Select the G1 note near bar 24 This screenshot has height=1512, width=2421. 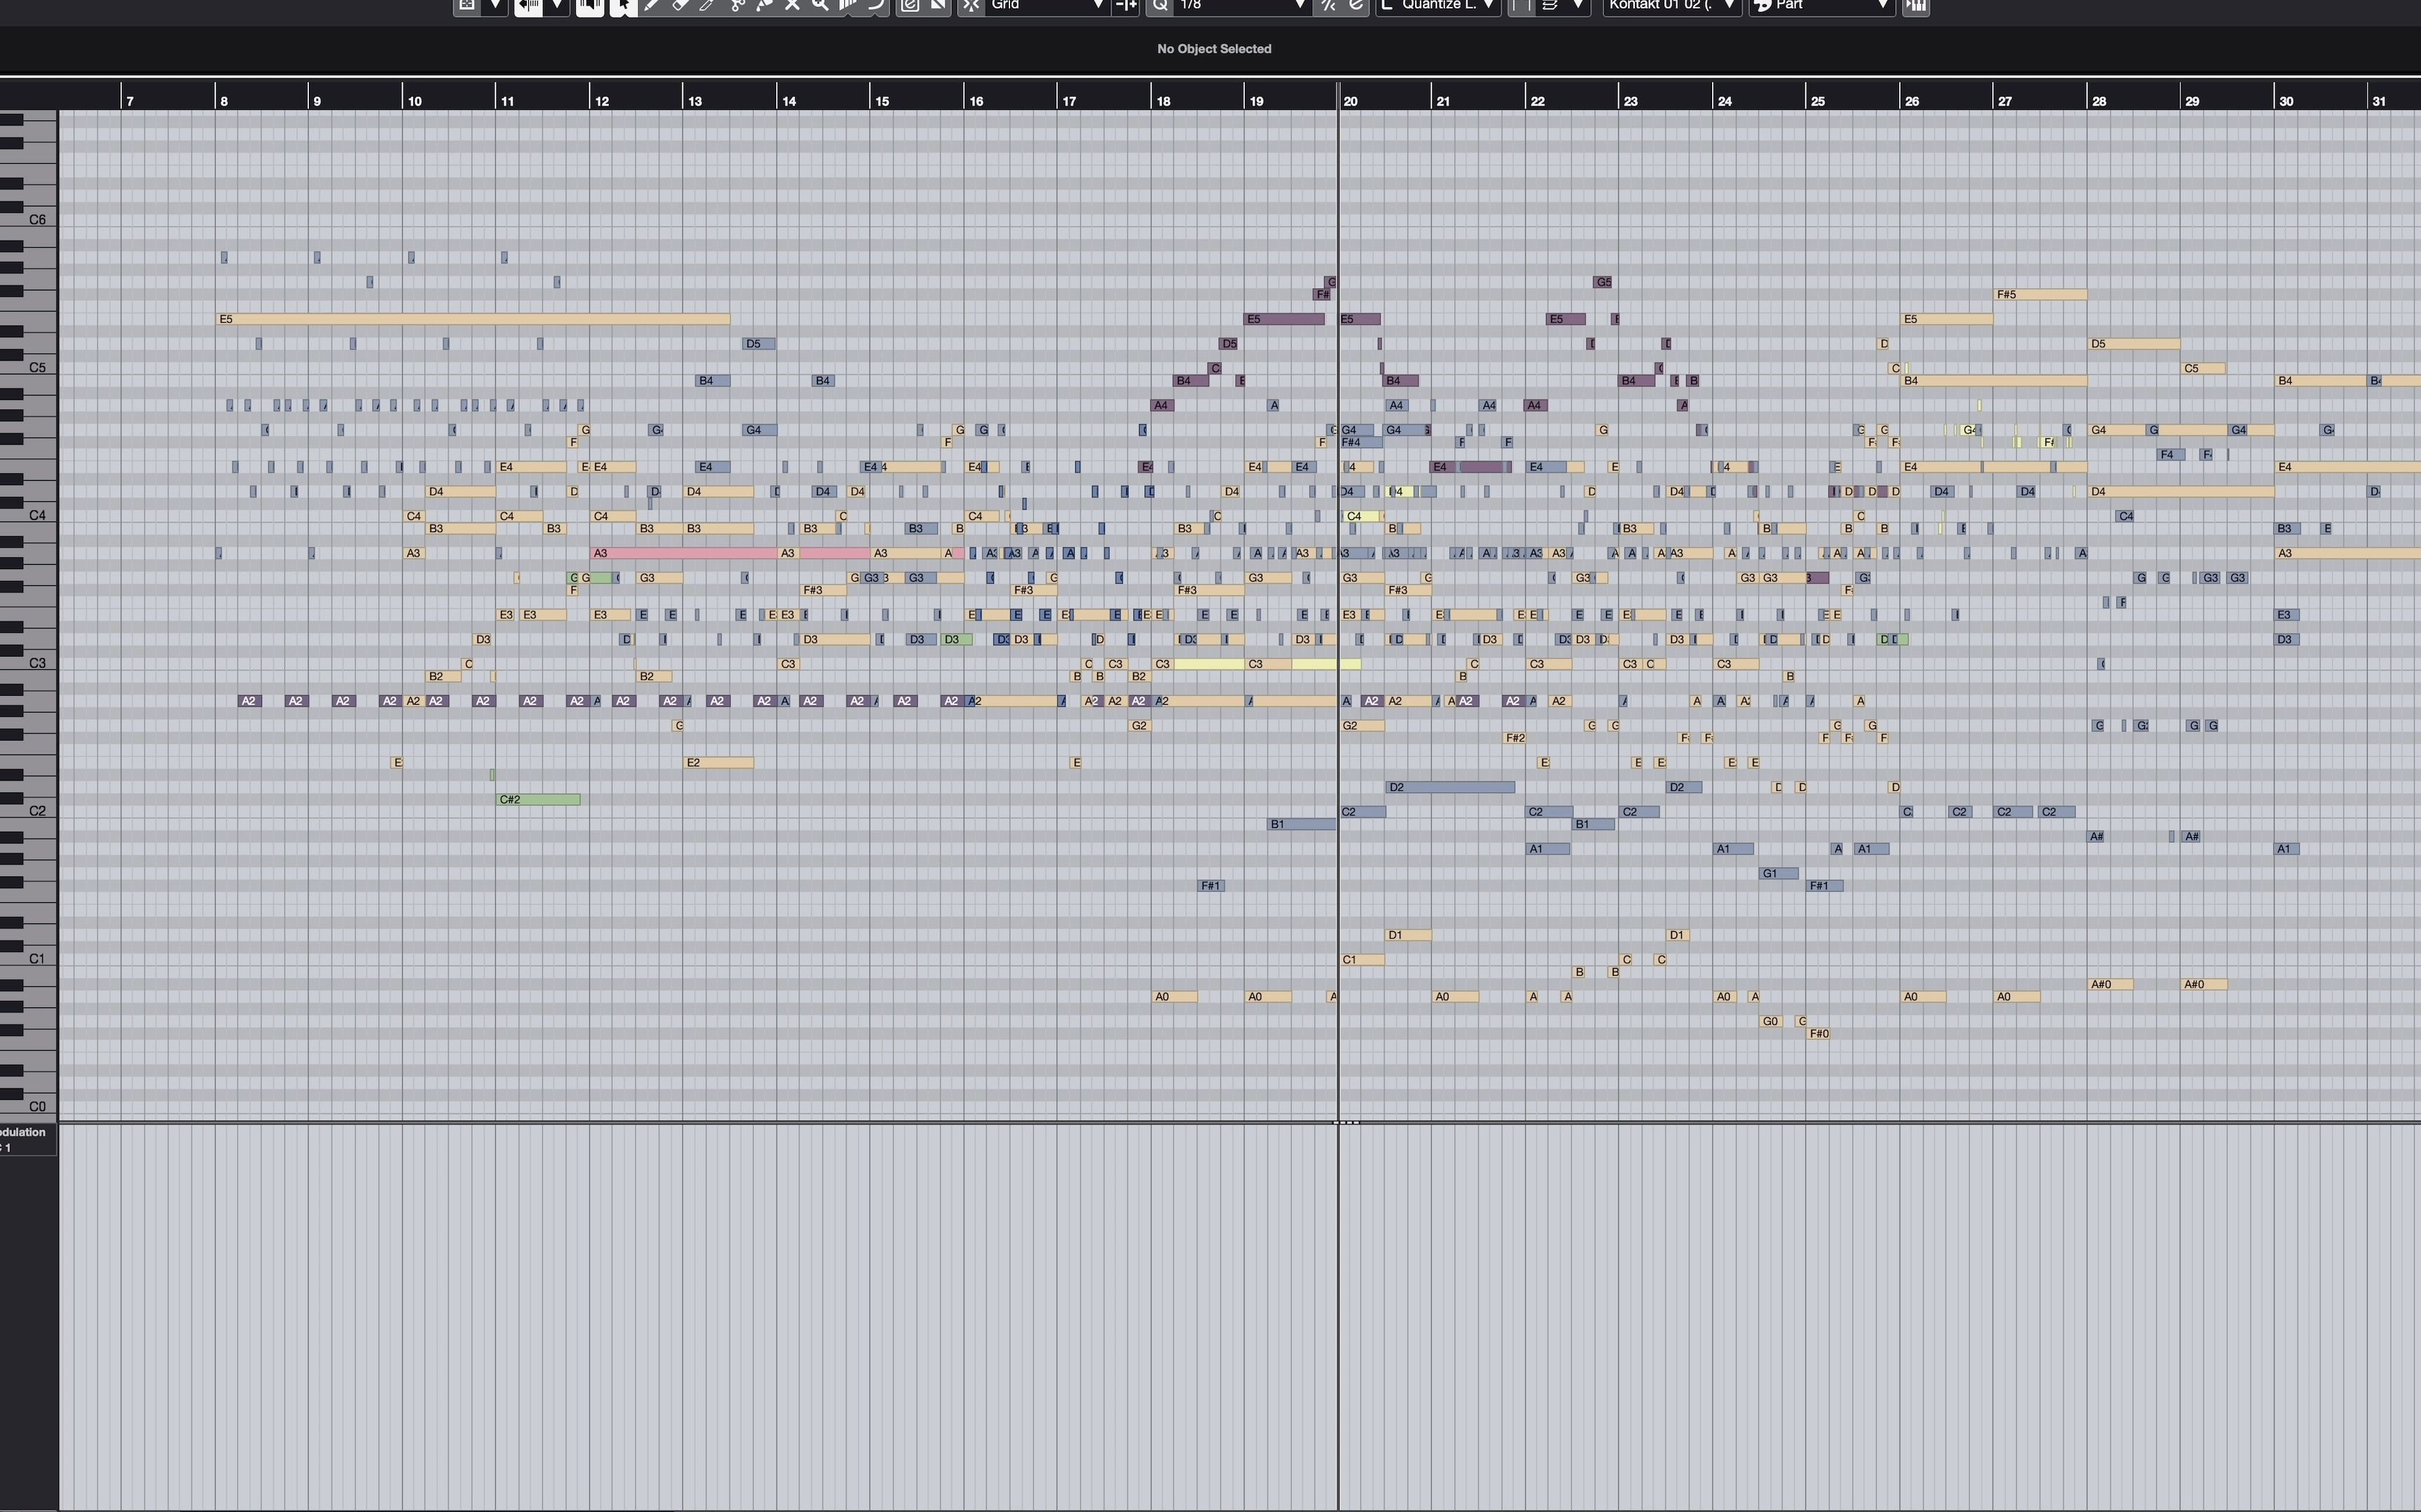click(x=1779, y=873)
